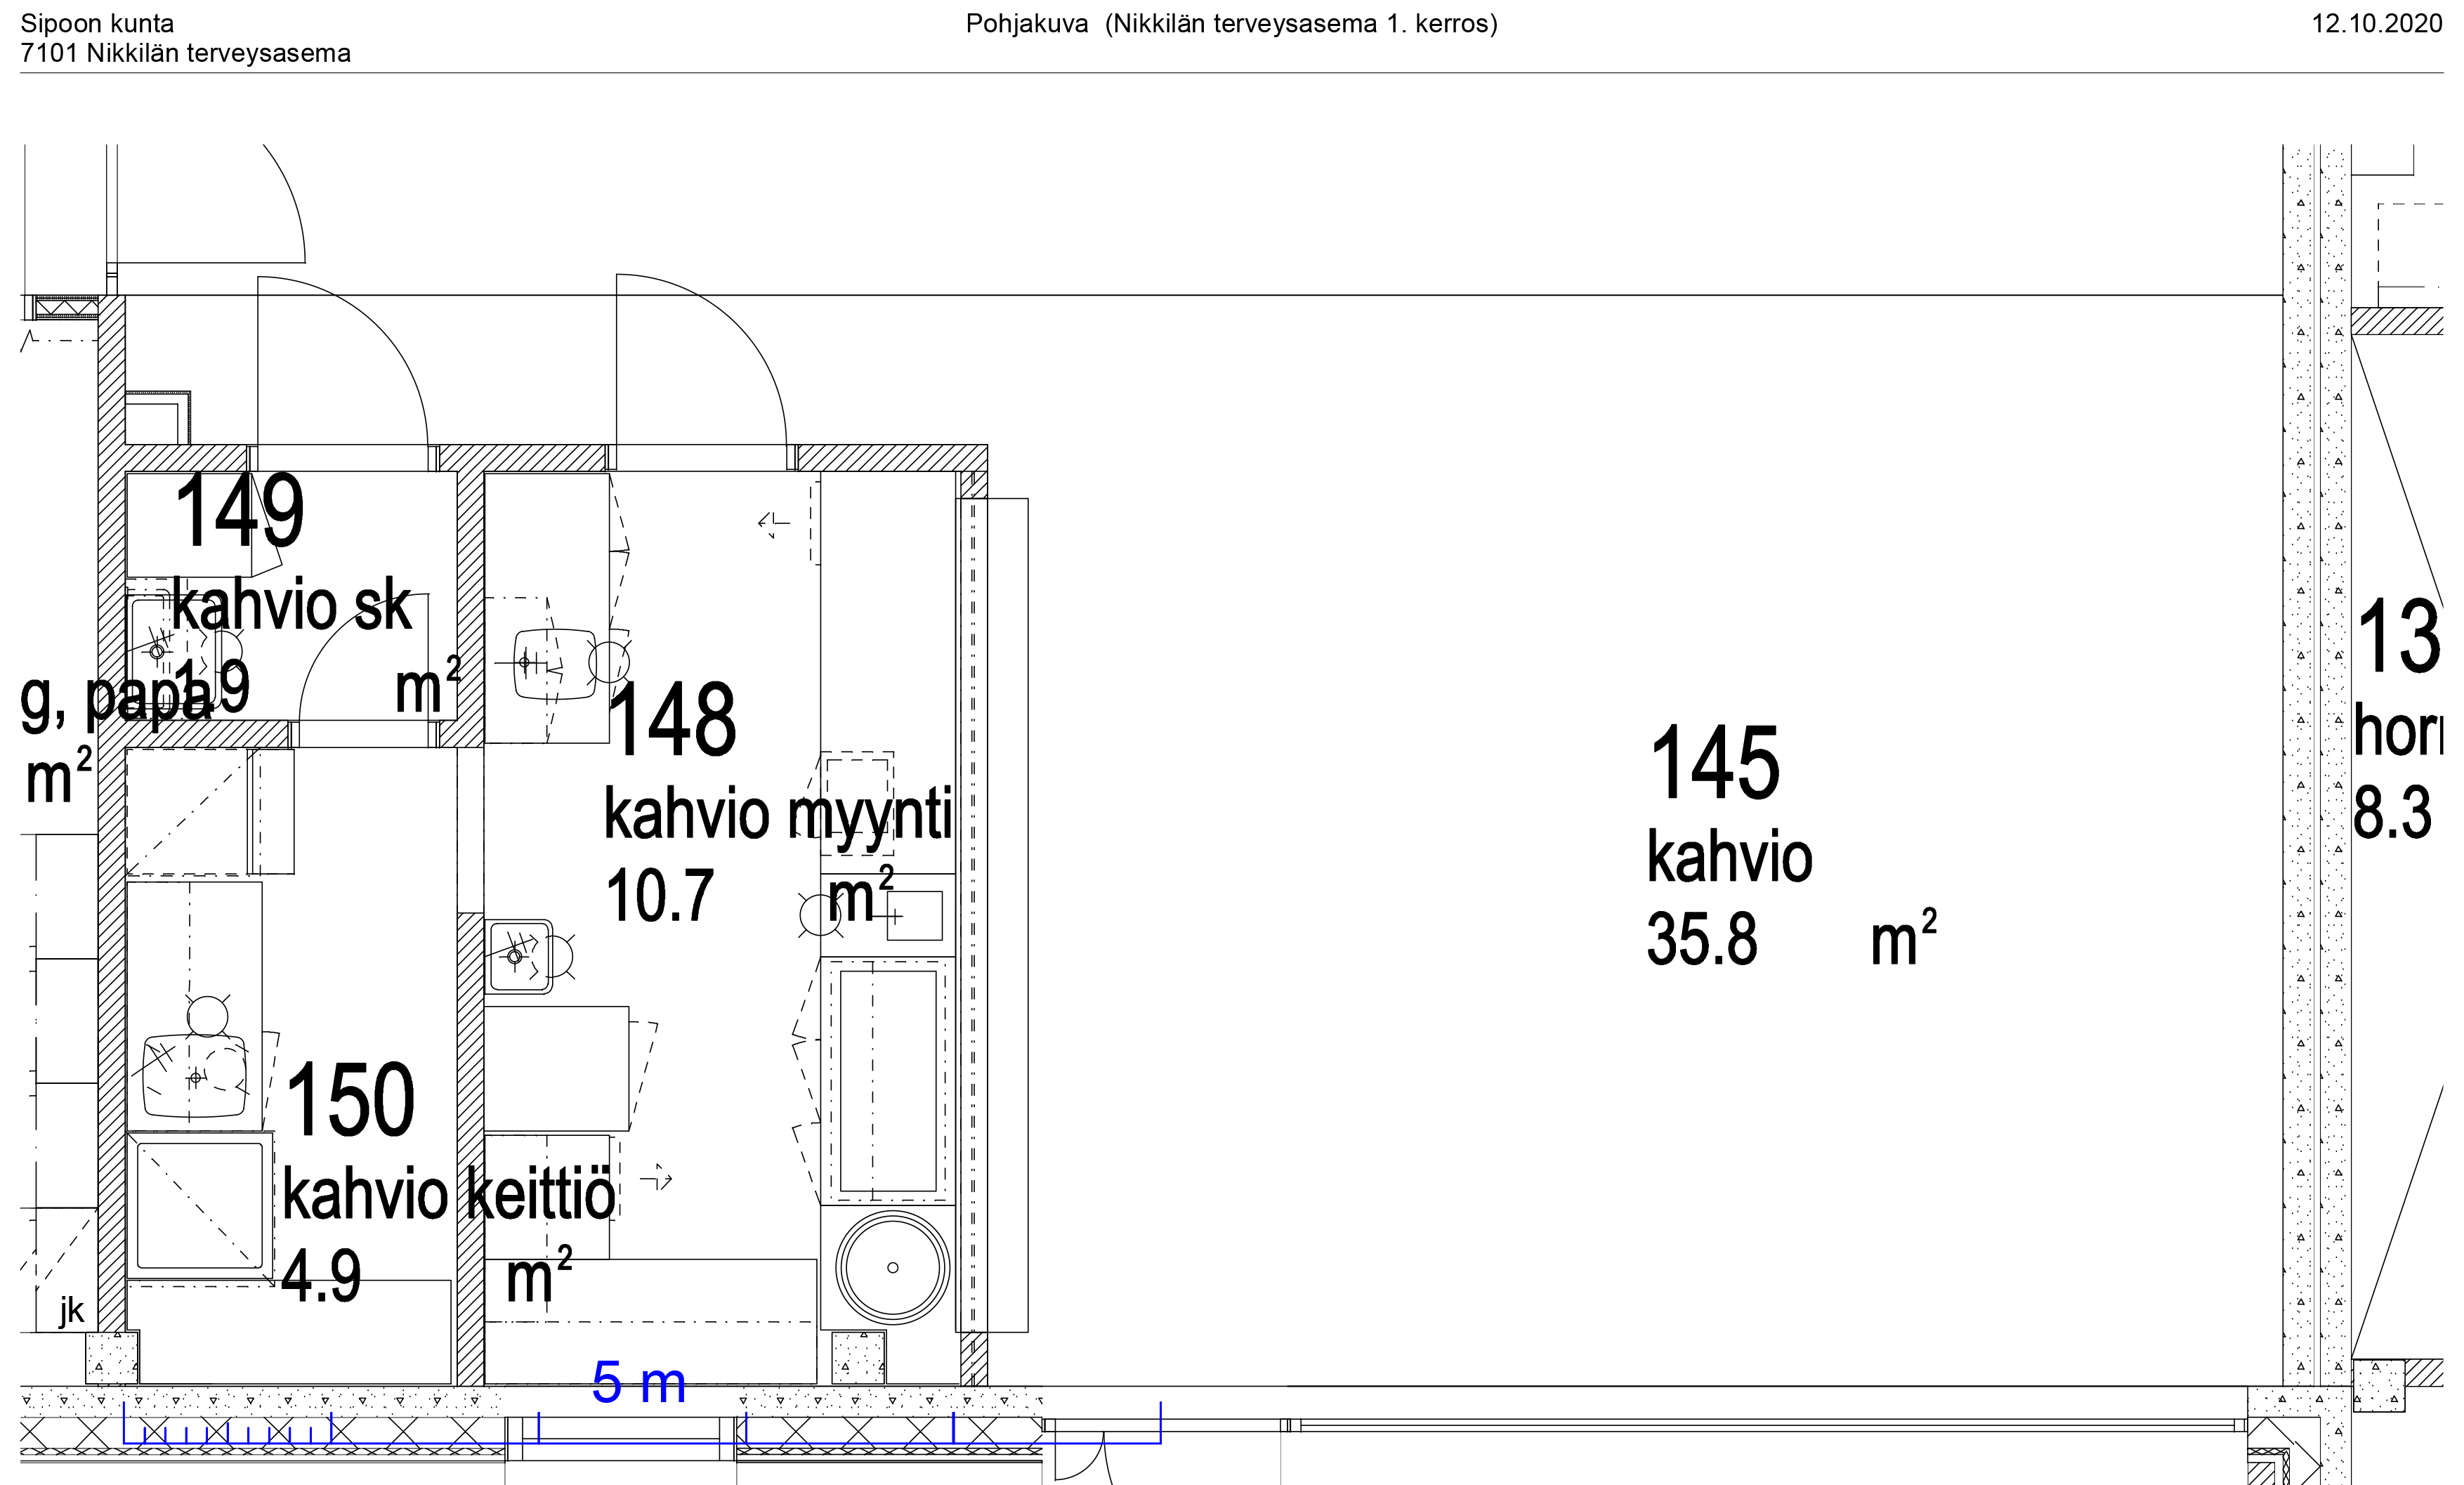
Task: Click the sink symbol in room 150
Action: (x=195, y=1077)
